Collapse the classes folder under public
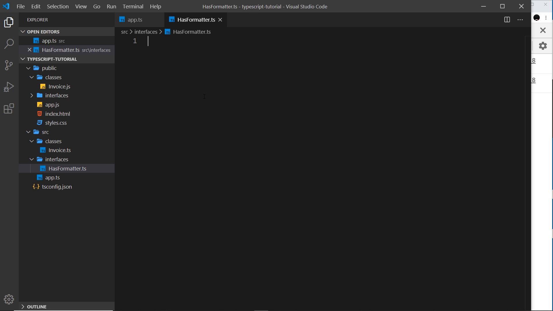This screenshot has width=553, height=311. coord(32,77)
